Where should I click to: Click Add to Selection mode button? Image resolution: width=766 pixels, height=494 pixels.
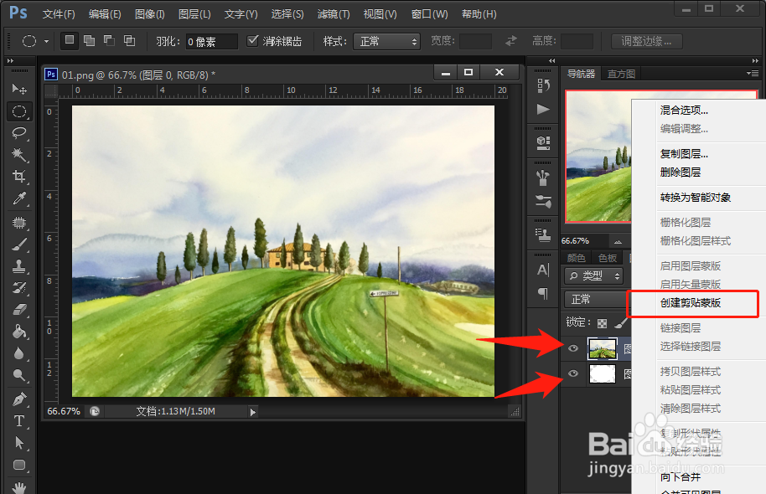pyautogui.click(x=90, y=40)
